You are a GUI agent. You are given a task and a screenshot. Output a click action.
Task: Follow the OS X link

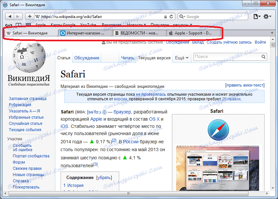pyautogui.click(x=154, y=119)
